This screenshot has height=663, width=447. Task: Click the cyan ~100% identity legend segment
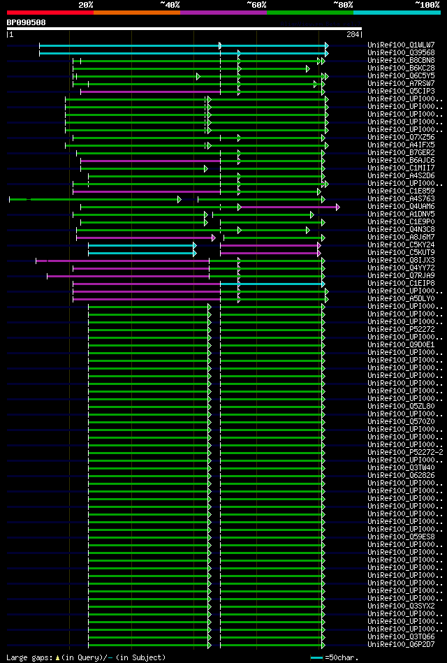397,13
